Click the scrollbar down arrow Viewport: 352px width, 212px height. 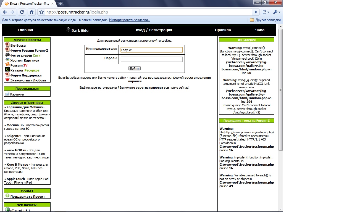(x=281, y=209)
